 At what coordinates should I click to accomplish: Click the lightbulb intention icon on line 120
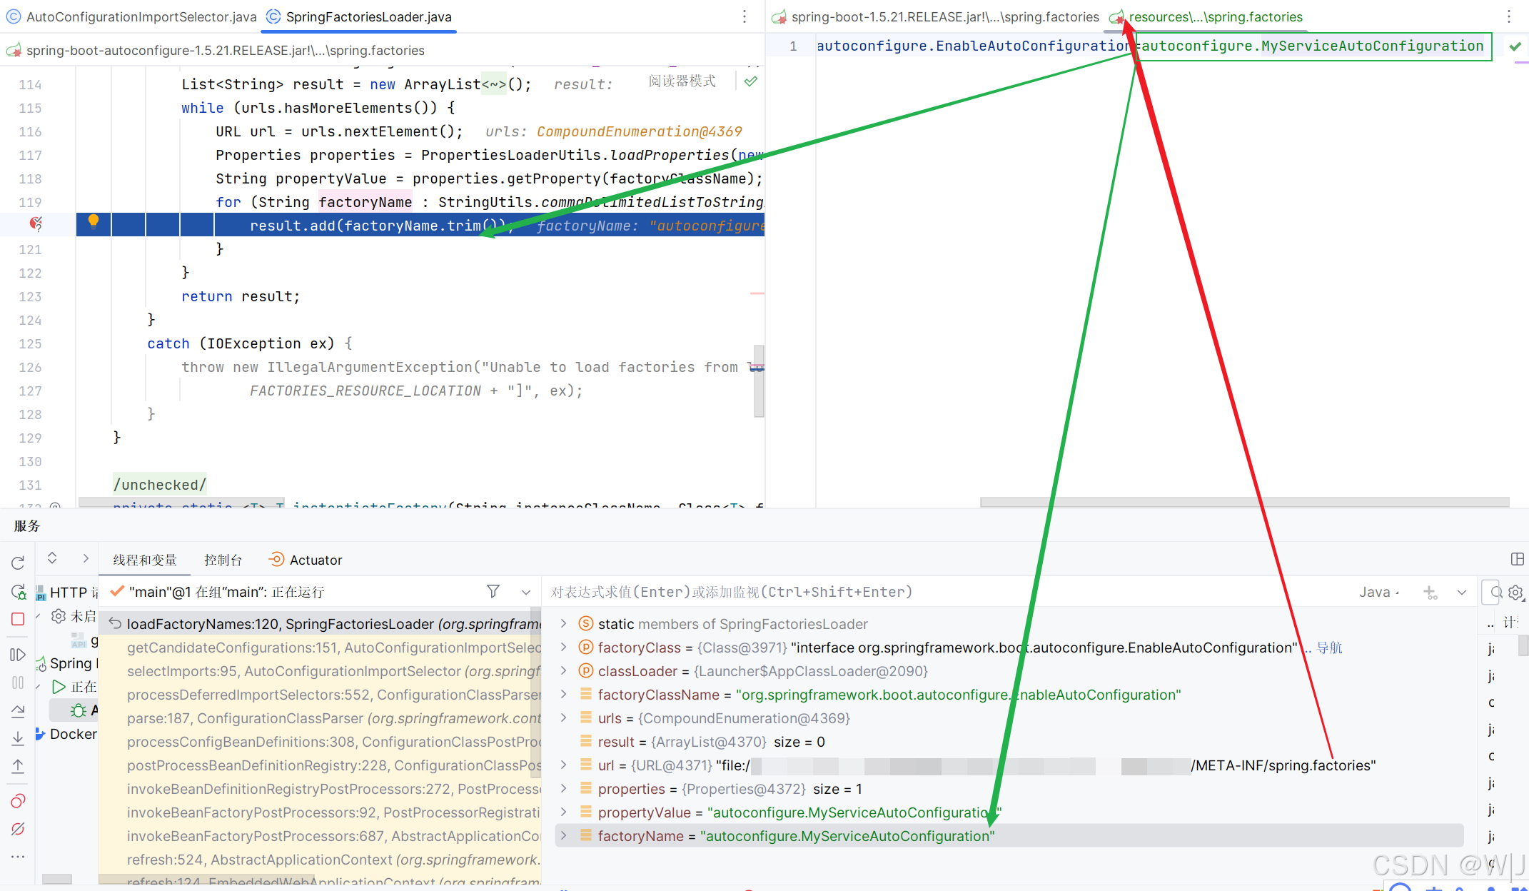click(93, 223)
